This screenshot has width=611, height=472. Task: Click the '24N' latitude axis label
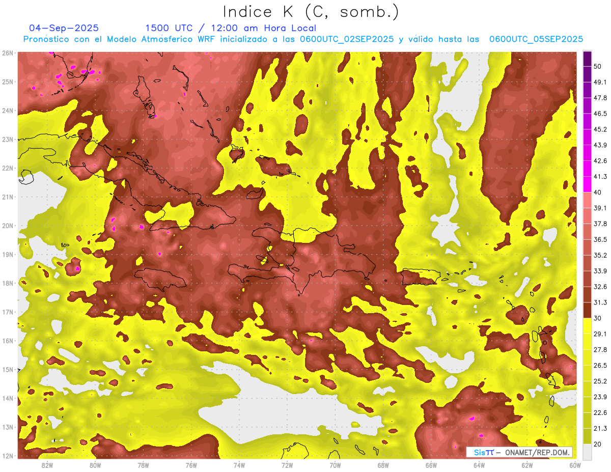[x=8, y=110]
